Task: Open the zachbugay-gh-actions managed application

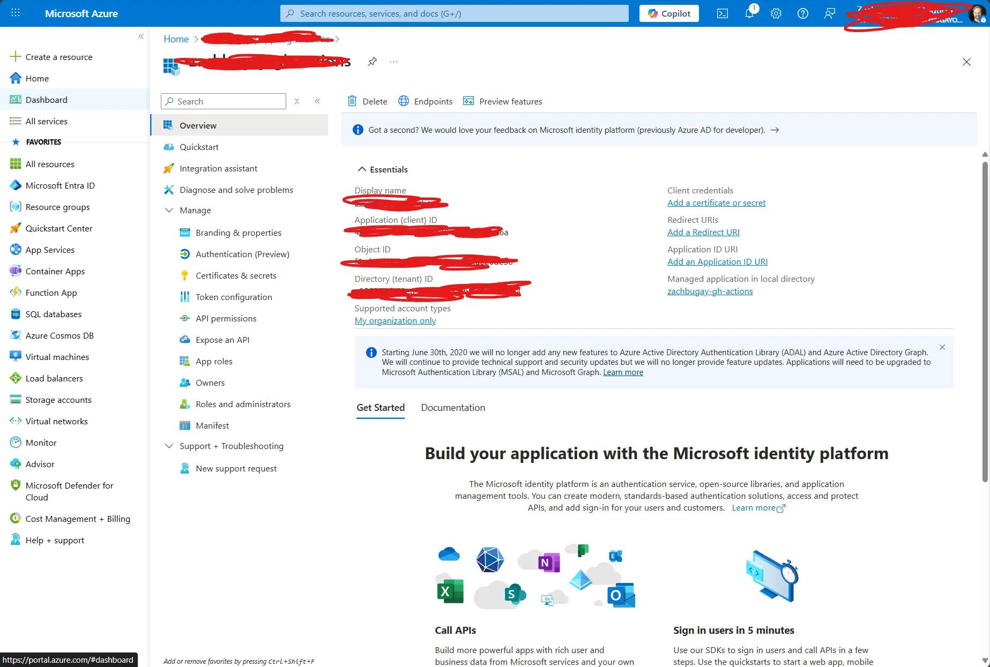Action: tap(710, 291)
